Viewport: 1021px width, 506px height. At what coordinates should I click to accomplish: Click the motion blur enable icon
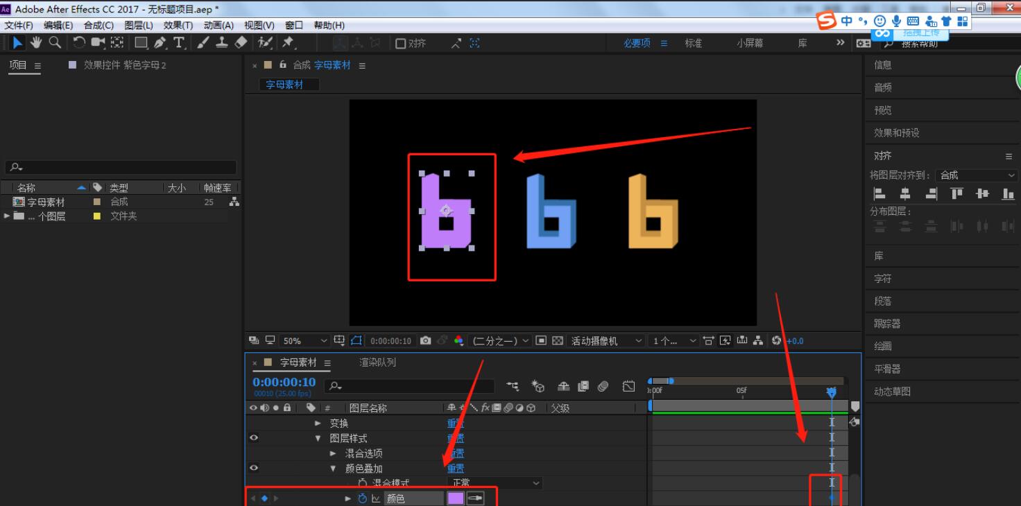[602, 387]
